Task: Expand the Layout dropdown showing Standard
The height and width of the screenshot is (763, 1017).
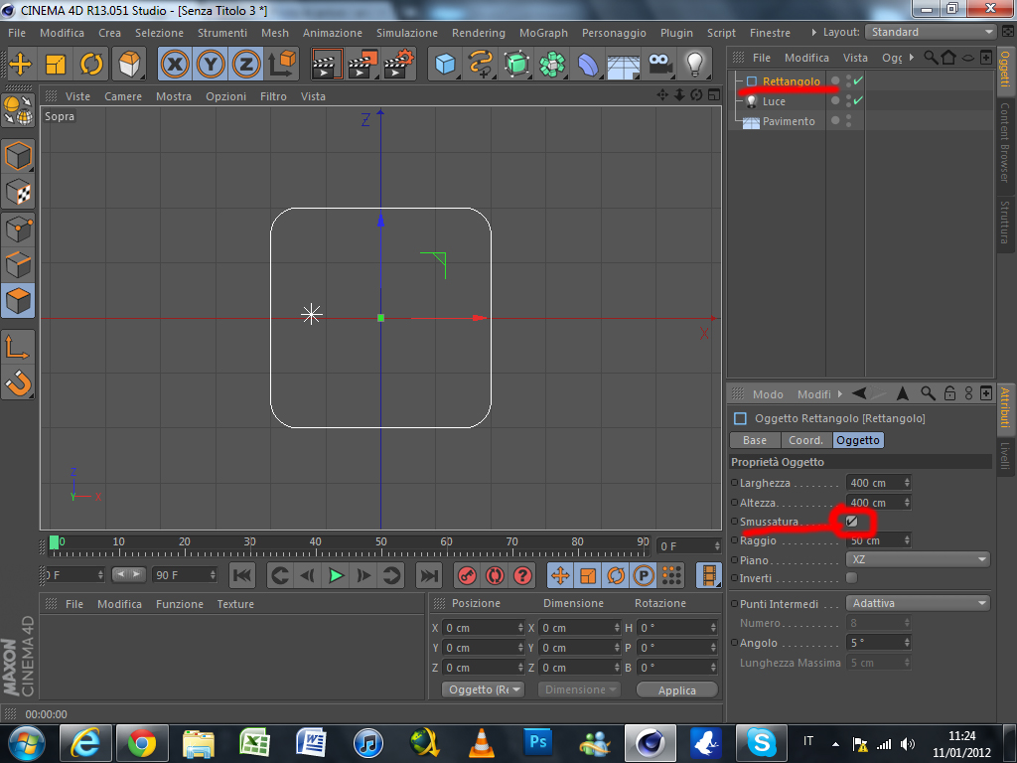Action: pos(931,32)
